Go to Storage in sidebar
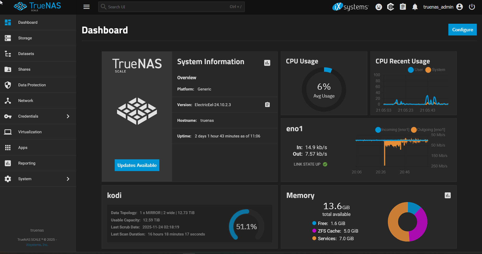482x254 pixels. (25, 38)
